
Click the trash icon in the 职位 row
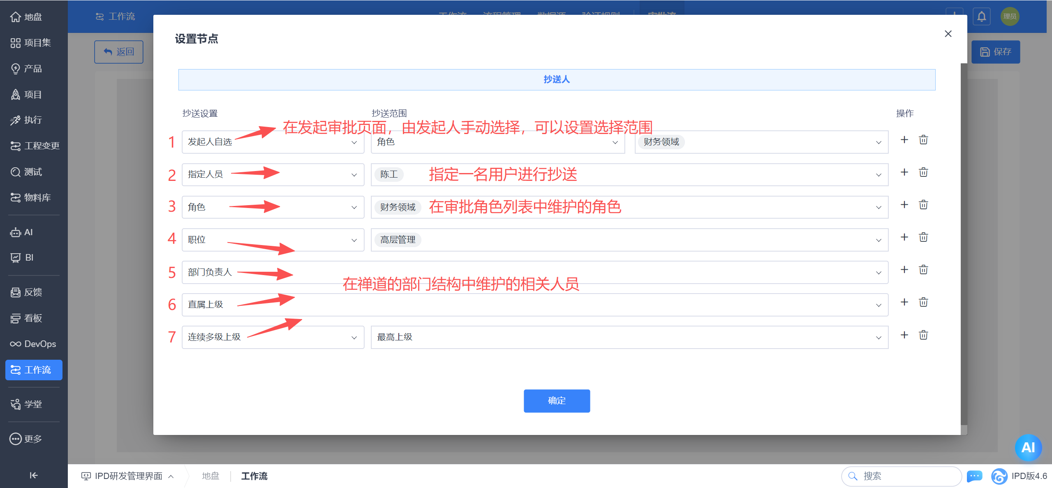[x=923, y=237]
